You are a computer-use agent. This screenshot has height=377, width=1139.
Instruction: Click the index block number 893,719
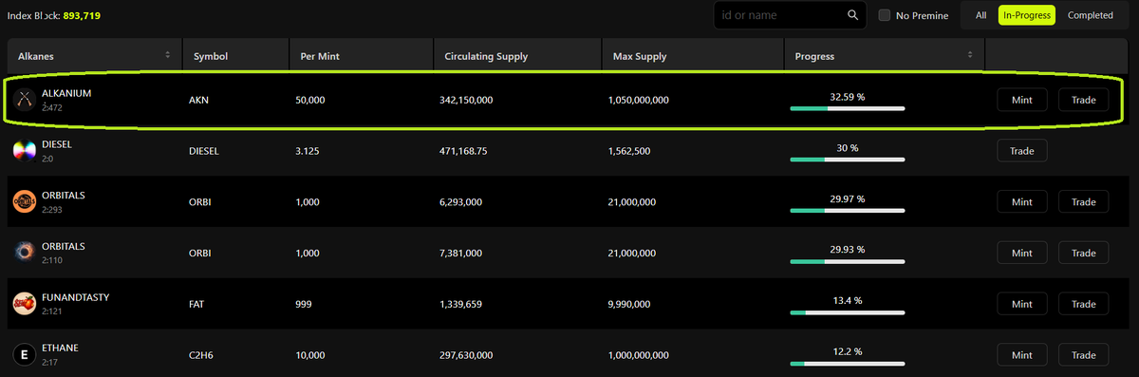tap(83, 17)
